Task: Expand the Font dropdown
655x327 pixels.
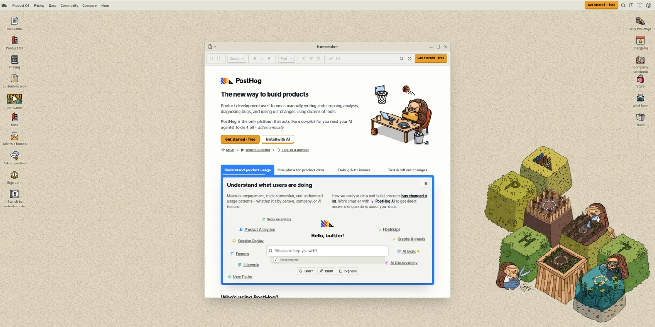Action: point(286,59)
